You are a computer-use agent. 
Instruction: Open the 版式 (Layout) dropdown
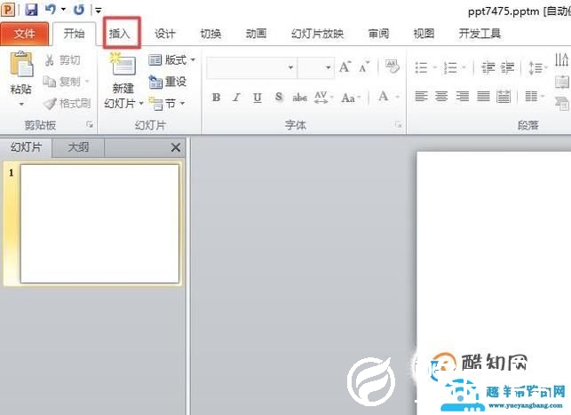172,60
